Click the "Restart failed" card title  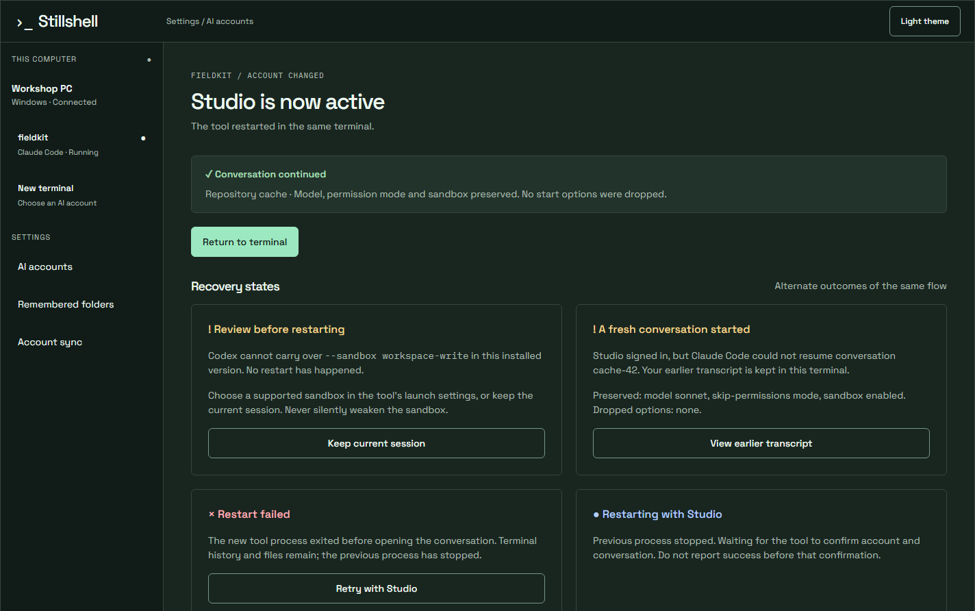(249, 514)
